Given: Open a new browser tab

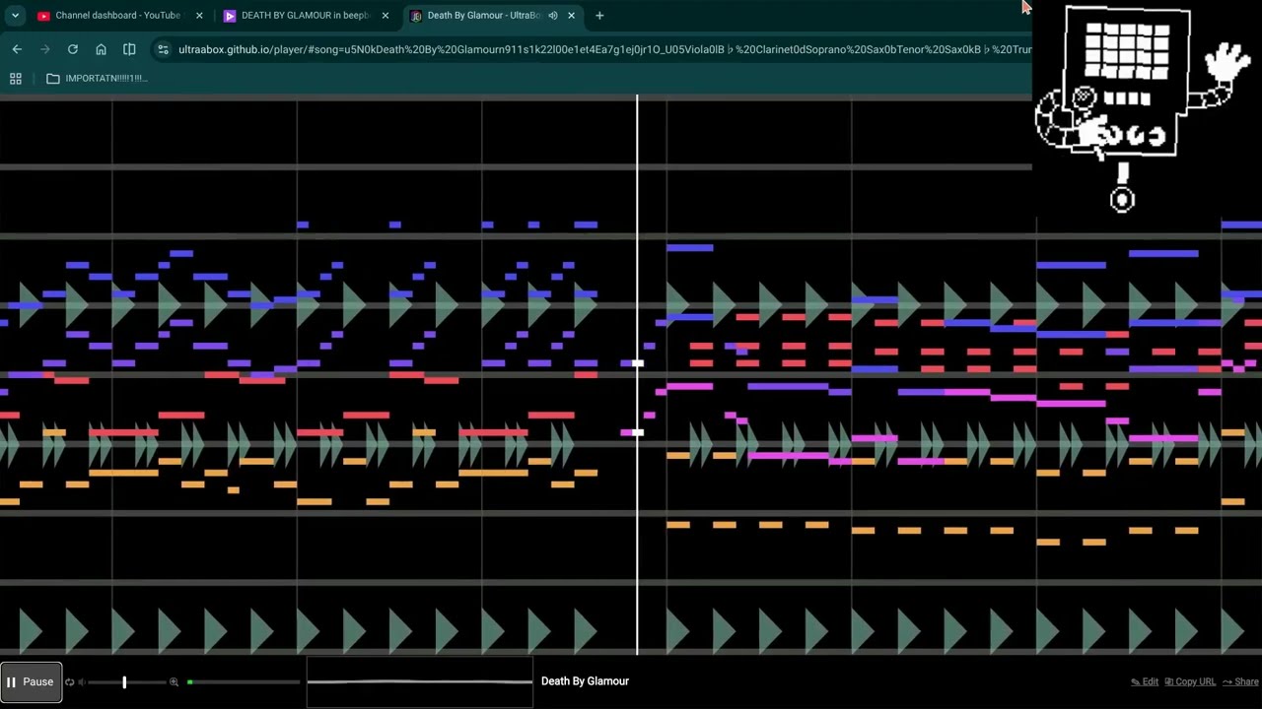Looking at the screenshot, I should (599, 16).
